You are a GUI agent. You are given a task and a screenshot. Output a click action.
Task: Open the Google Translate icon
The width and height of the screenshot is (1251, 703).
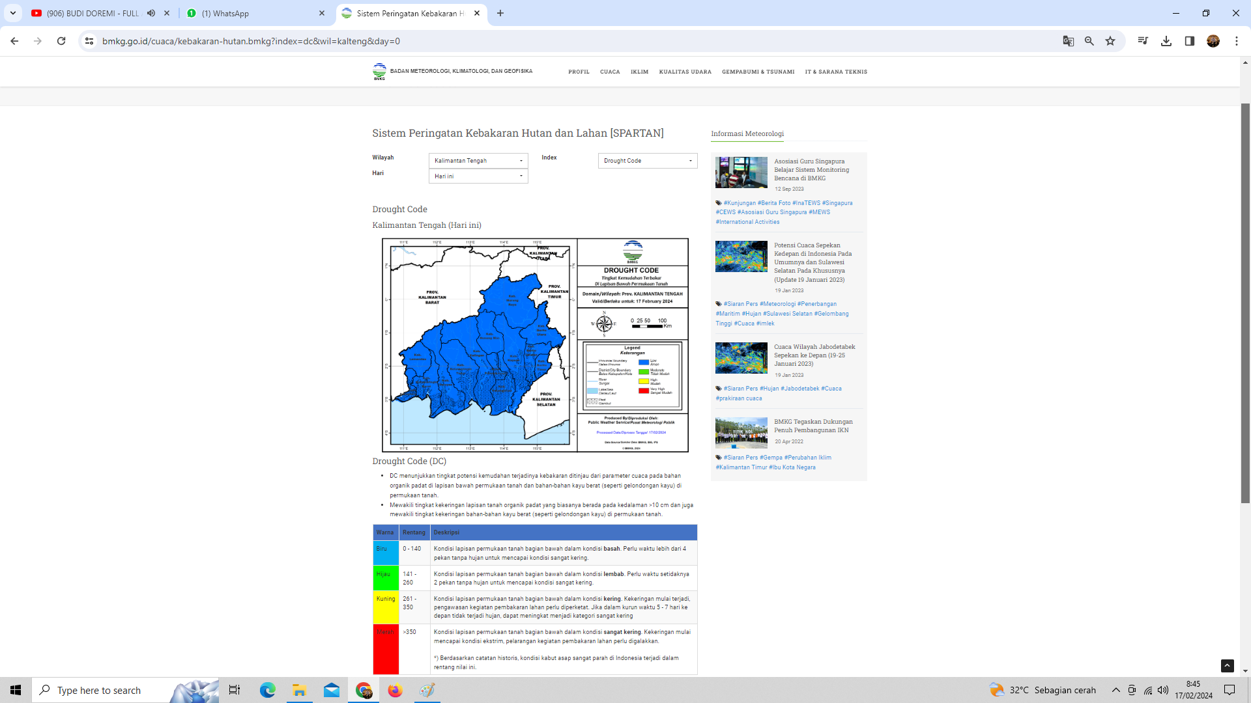pyautogui.click(x=1069, y=41)
